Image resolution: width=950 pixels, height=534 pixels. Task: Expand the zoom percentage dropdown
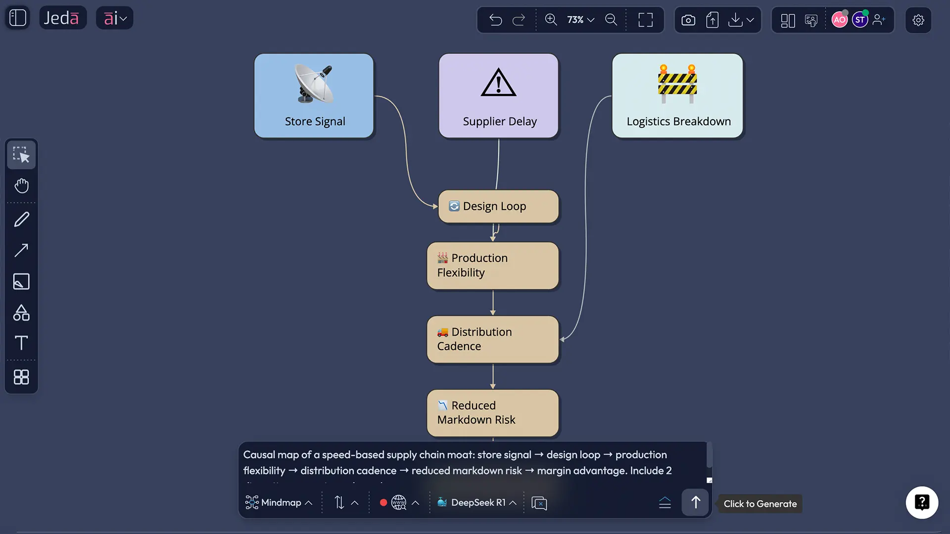click(590, 20)
